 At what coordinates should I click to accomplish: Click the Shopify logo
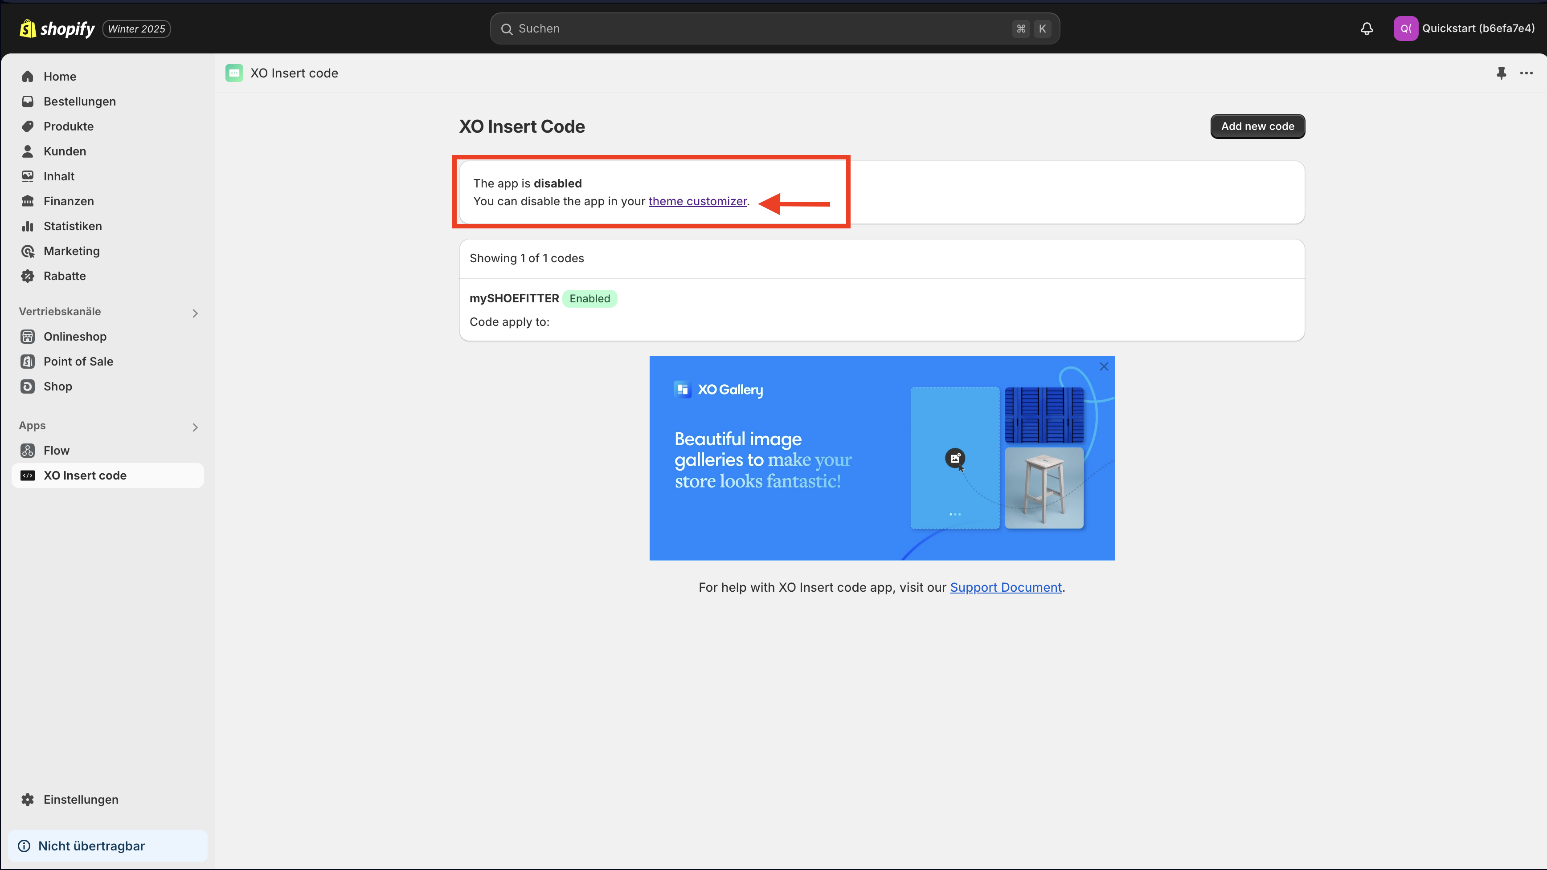pos(57,28)
